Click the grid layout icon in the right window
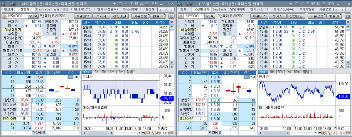352x137 pixels. pyautogui.click(x=348, y=16)
